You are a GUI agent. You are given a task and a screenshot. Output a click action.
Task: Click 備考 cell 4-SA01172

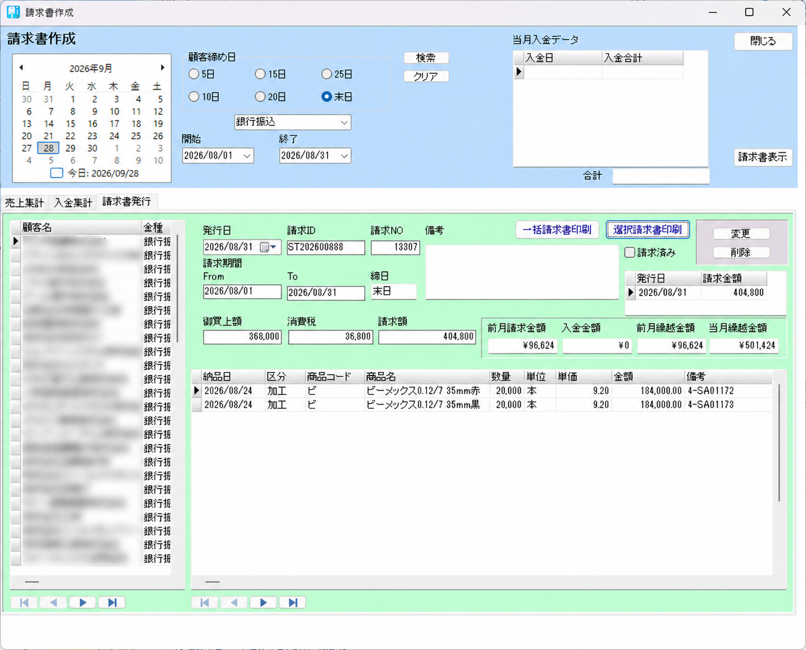tap(729, 390)
